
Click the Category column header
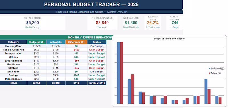[13, 42]
